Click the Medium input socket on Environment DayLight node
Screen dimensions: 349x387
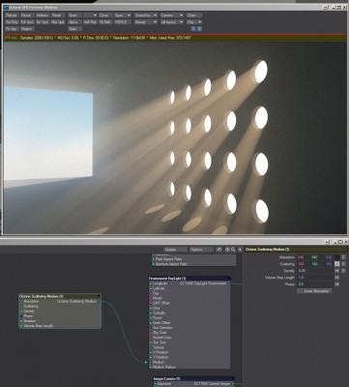point(151,362)
